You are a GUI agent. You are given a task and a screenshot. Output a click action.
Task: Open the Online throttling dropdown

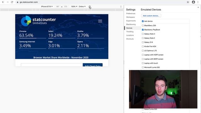tap(82, 7)
